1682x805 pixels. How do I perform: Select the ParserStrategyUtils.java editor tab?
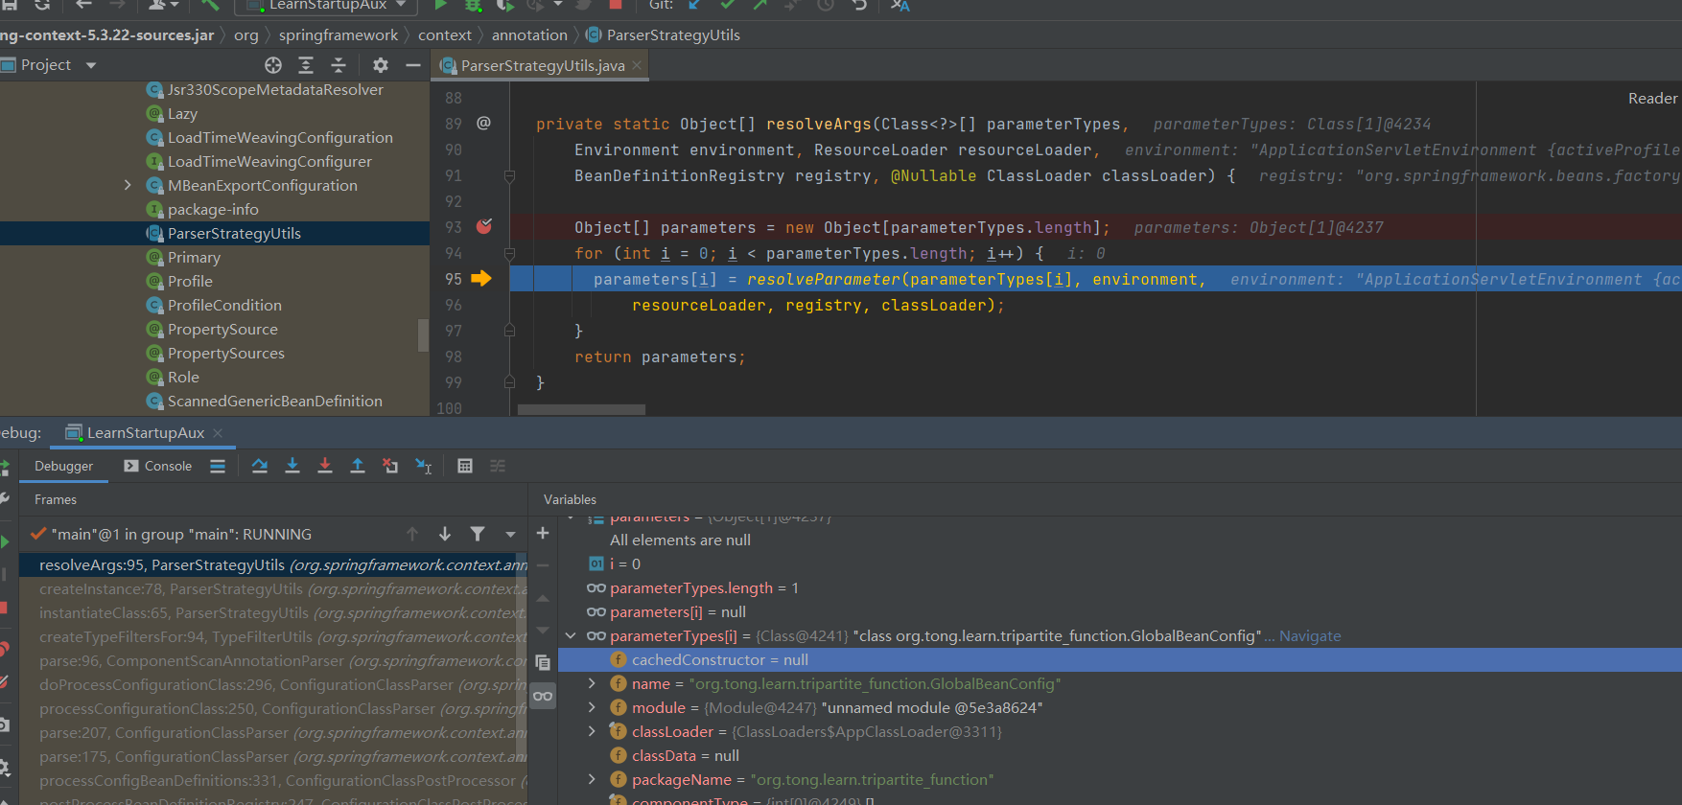coord(543,65)
